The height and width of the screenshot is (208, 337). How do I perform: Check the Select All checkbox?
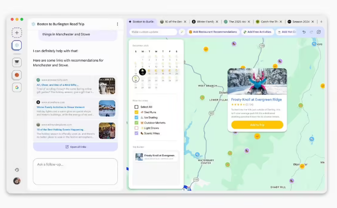[x=137, y=107]
